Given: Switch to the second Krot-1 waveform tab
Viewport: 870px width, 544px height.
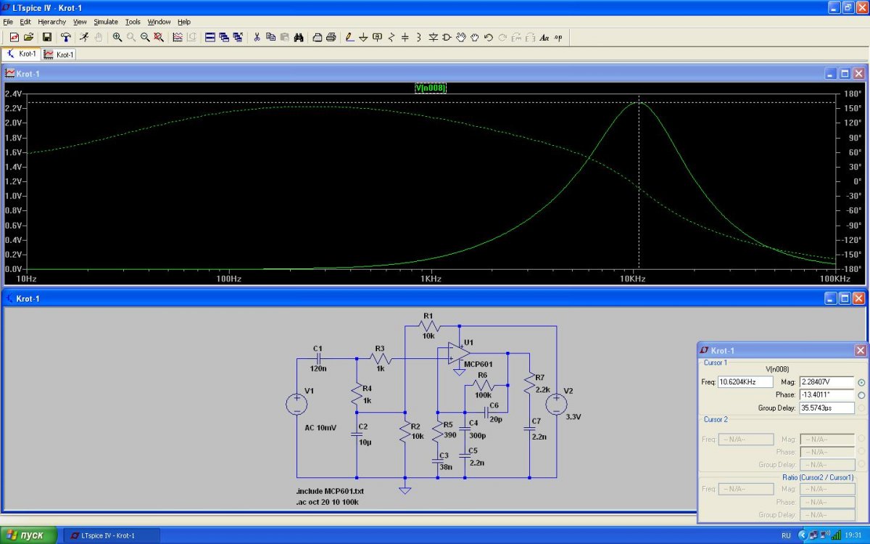Looking at the screenshot, I should (x=59, y=54).
